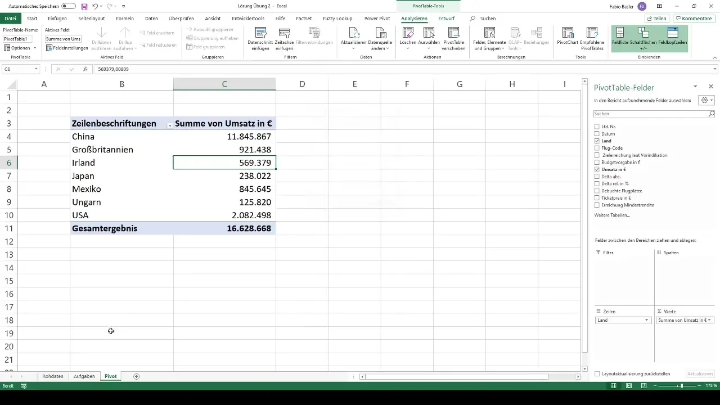Select cell with Gesamtergebnis label
The height and width of the screenshot is (405, 720).
tap(121, 228)
